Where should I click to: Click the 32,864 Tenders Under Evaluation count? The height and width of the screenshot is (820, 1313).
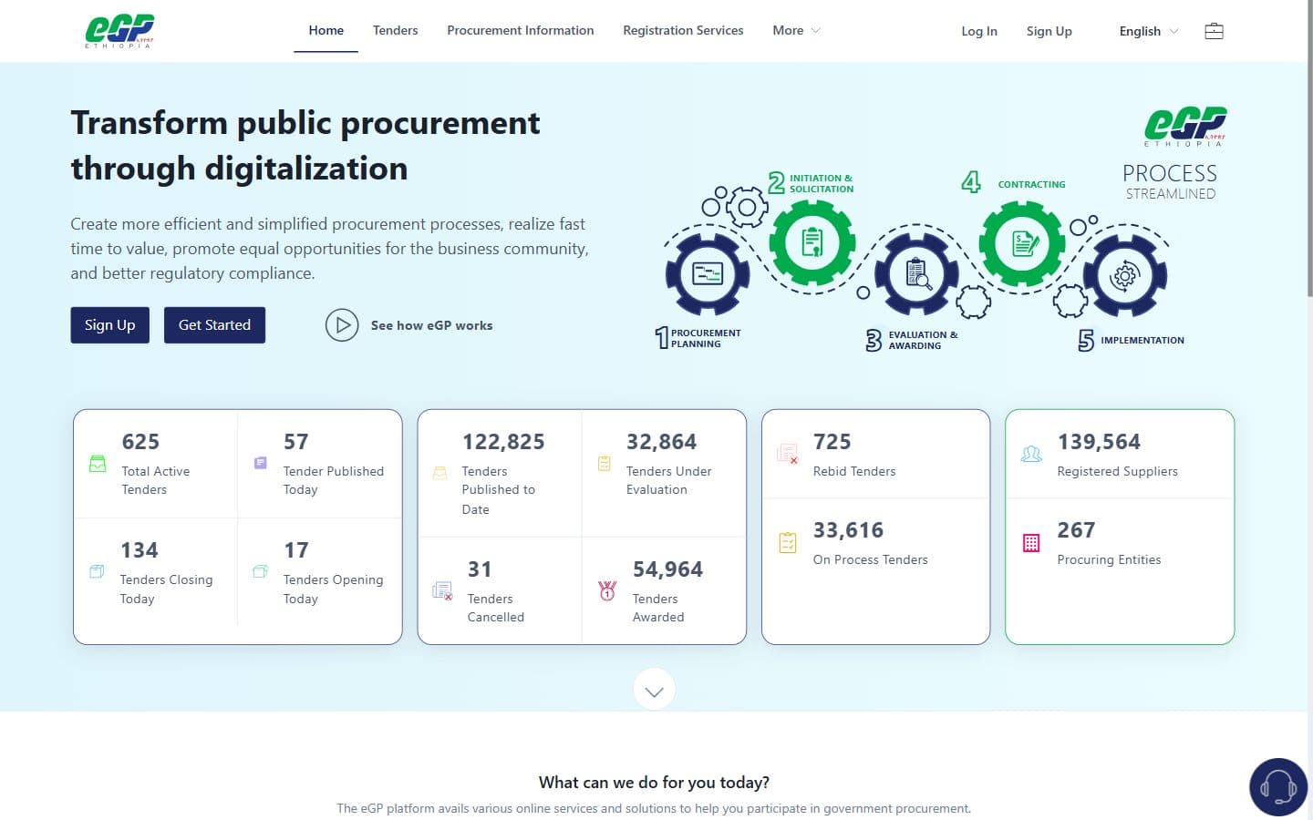tap(661, 442)
